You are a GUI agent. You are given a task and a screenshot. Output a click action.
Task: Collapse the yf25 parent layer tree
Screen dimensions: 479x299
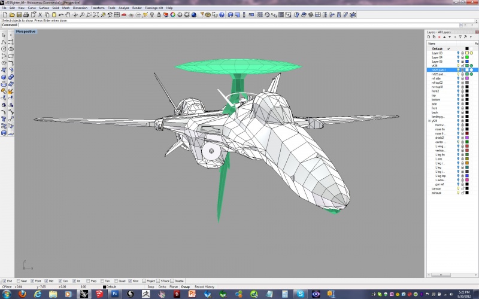pyautogui.click(x=429, y=121)
